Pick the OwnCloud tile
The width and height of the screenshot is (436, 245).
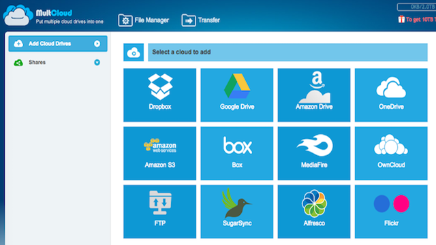(x=391, y=153)
